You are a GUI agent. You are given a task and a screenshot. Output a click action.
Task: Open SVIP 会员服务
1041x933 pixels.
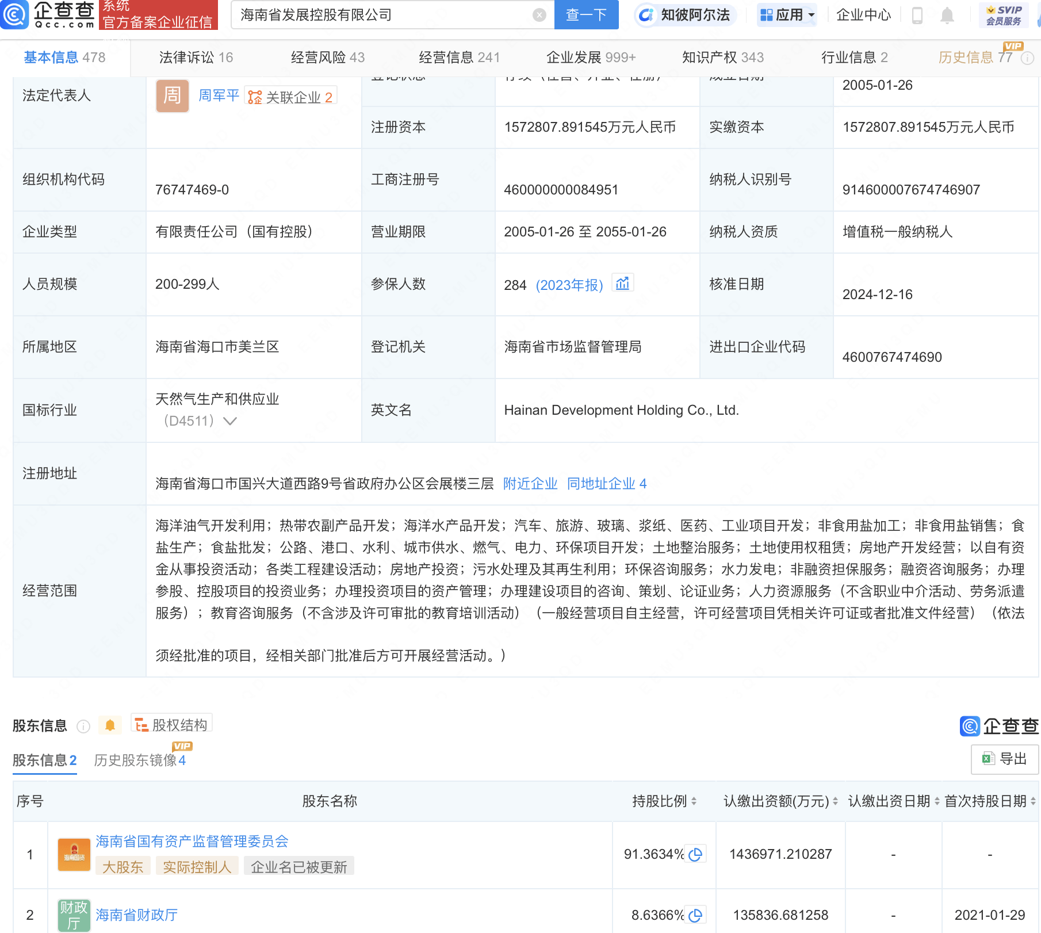(1004, 16)
